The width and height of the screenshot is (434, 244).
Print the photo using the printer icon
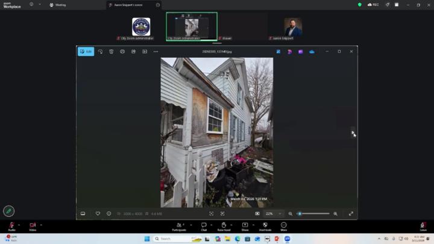pos(122,52)
